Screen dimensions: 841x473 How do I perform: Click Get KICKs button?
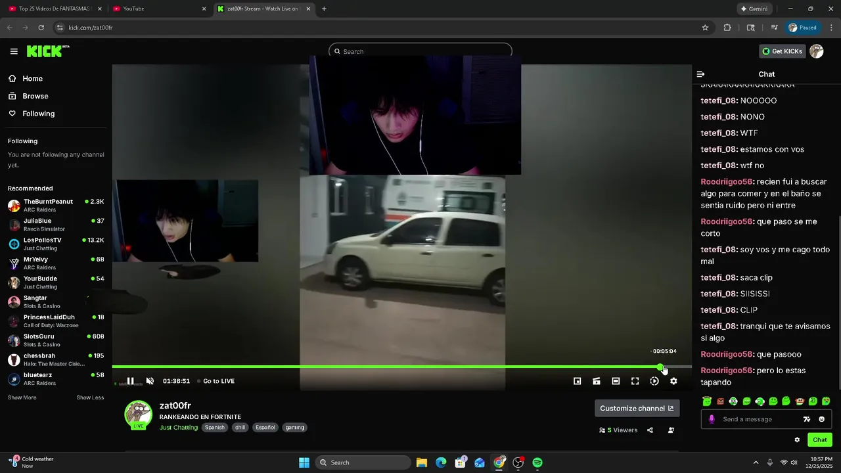pos(782,51)
